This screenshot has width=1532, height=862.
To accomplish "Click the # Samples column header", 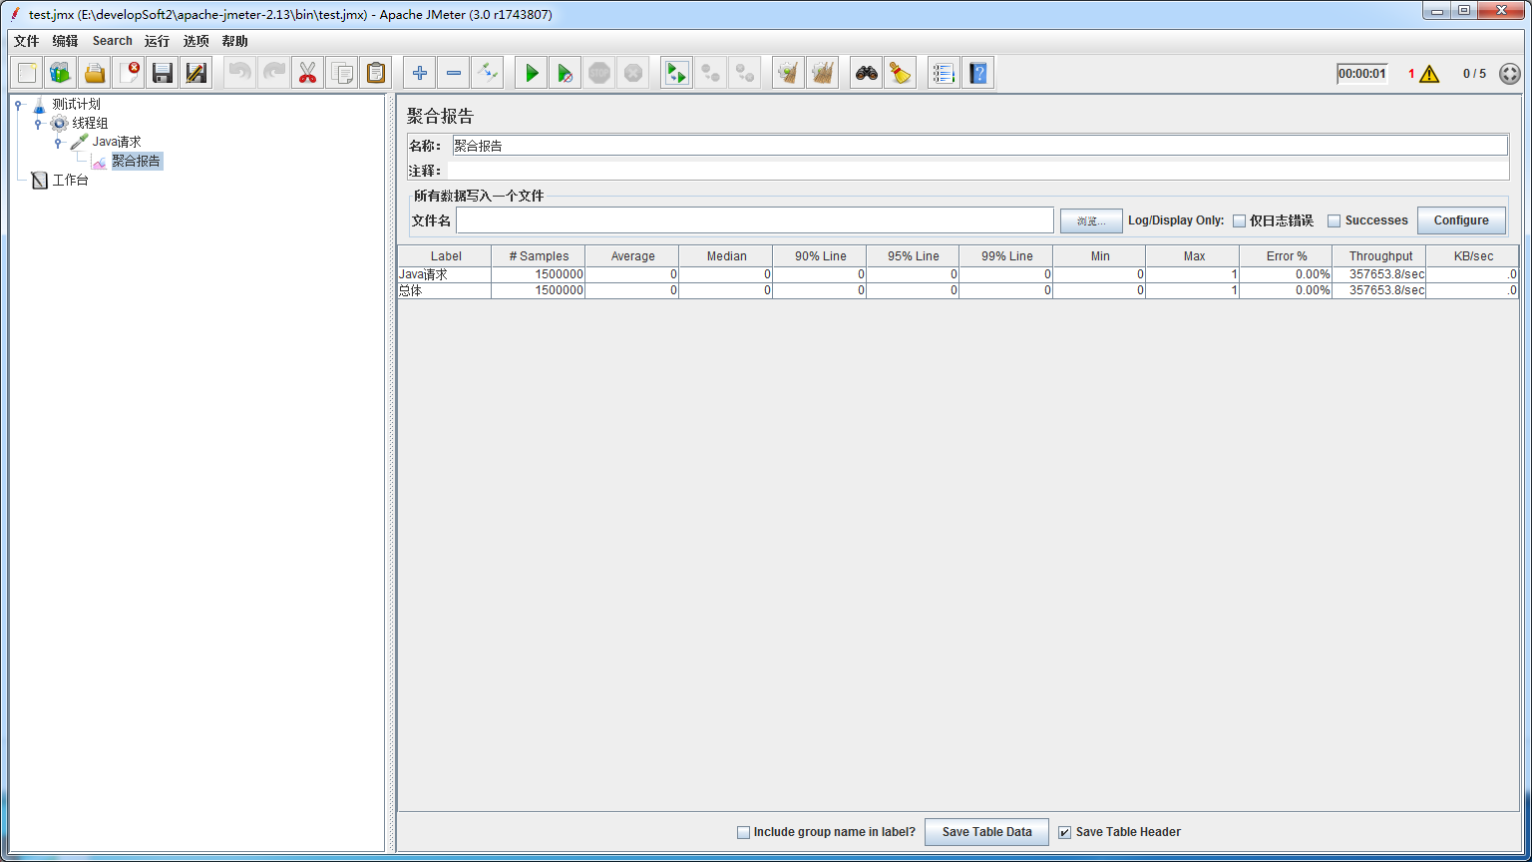I will click(539, 256).
